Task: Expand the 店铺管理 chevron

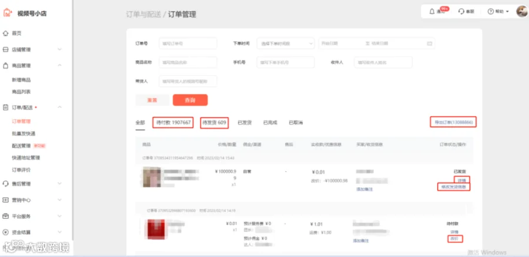Action: pos(60,49)
